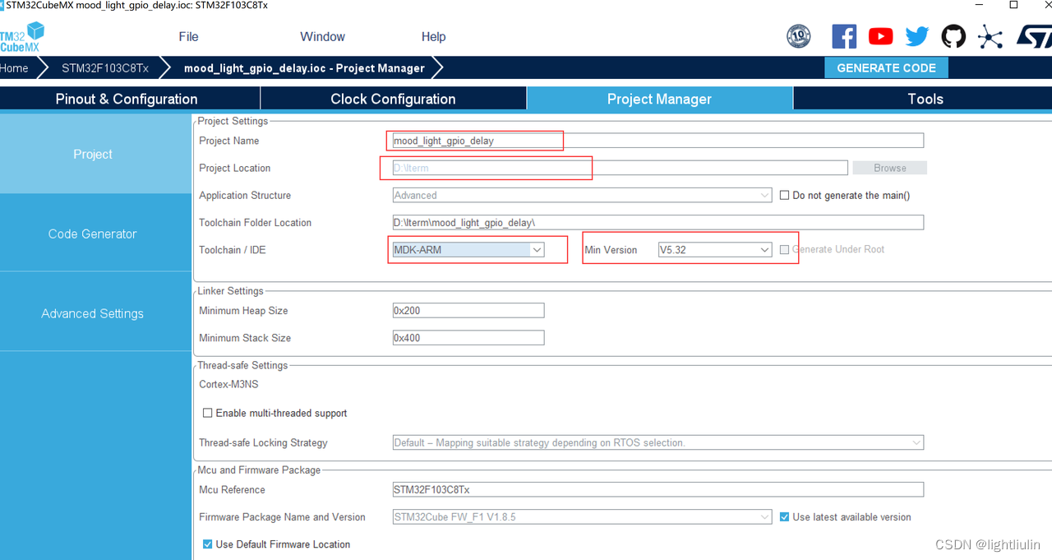Select the Code Generator side tab
Screen dimensions: 1052x560
[x=95, y=234]
